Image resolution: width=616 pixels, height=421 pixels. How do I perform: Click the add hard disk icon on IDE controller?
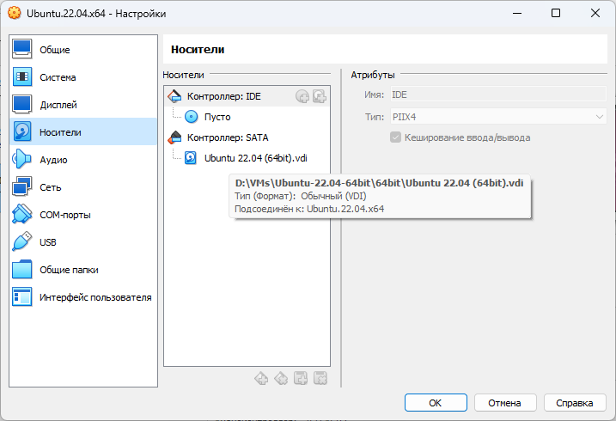[x=319, y=96]
